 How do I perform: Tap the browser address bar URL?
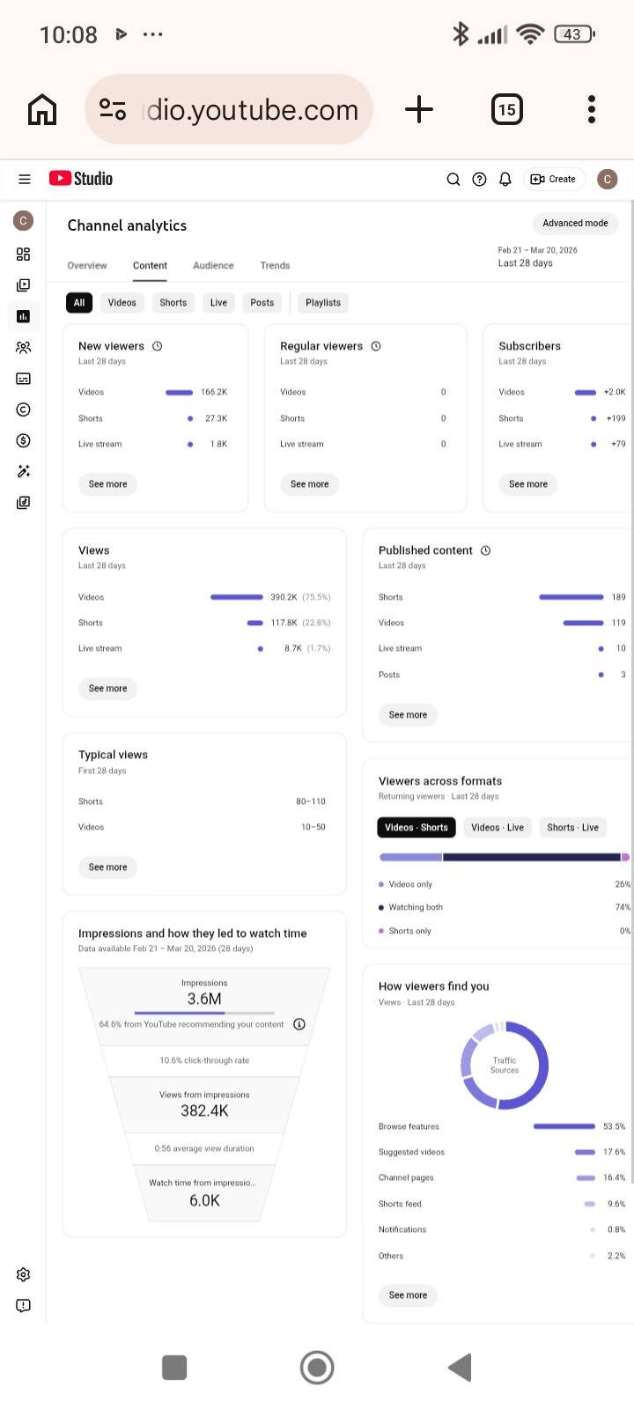[253, 110]
